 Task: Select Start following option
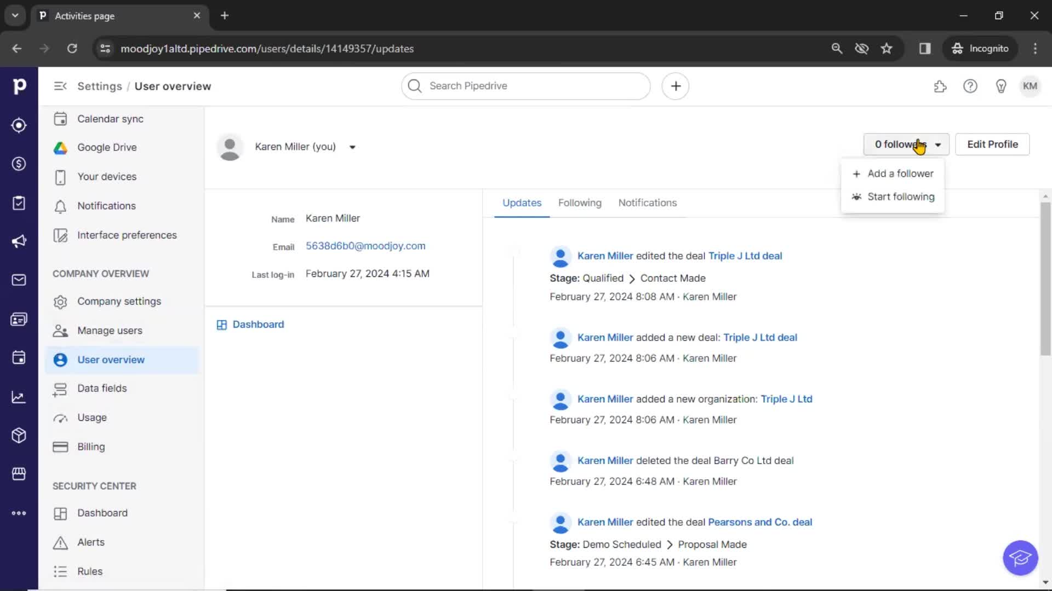(x=901, y=196)
